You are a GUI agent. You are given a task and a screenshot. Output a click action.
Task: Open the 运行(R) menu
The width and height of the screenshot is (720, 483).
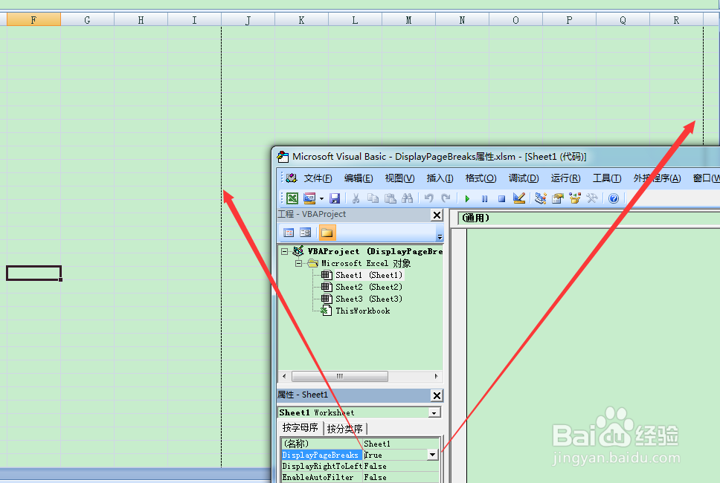[566, 178]
